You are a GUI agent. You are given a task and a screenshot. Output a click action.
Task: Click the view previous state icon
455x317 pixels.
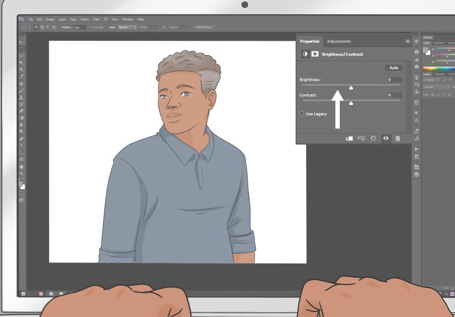pyautogui.click(x=361, y=138)
